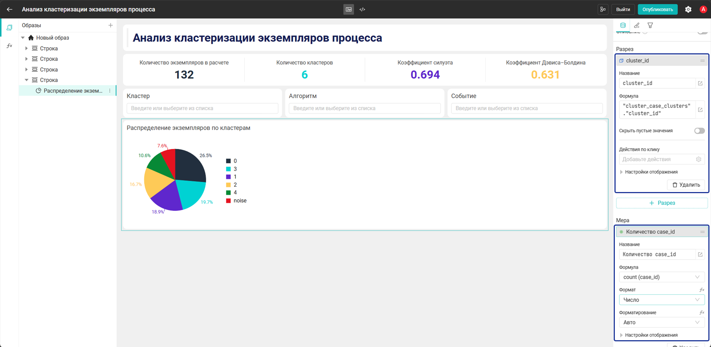Open settings gear in top bar
The height and width of the screenshot is (347, 711).
pos(688,9)
